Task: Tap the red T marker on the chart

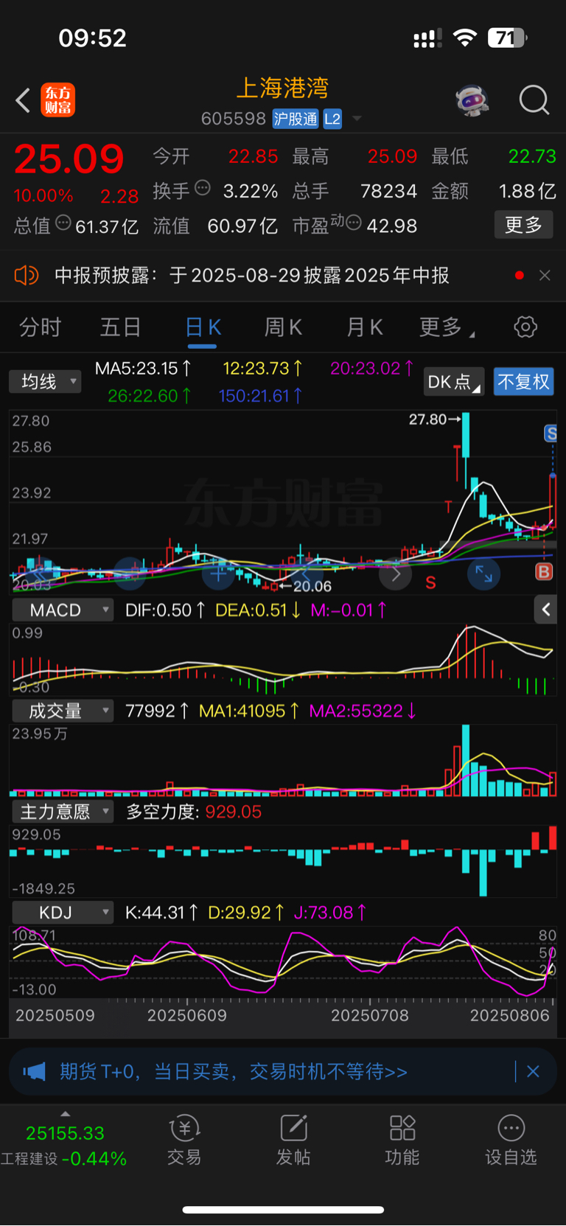Action: tap(448, 506)
